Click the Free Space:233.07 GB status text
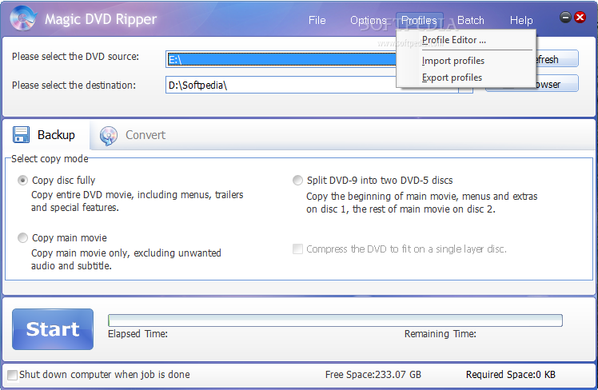This screenshot has width=598, height=390. point(373,375)
